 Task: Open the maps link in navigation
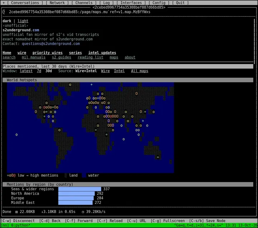(x=114, y=57)
